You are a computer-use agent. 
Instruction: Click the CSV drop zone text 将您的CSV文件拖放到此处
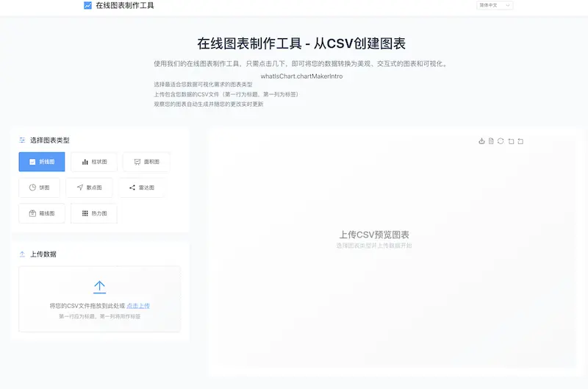(x=83, y=306)
